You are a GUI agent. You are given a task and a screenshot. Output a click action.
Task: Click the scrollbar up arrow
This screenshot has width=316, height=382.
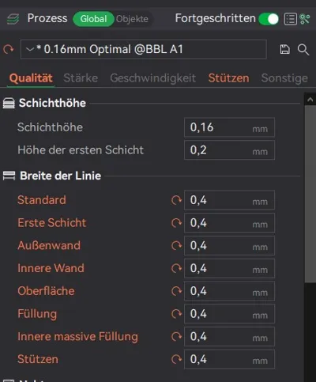(310, 100)
